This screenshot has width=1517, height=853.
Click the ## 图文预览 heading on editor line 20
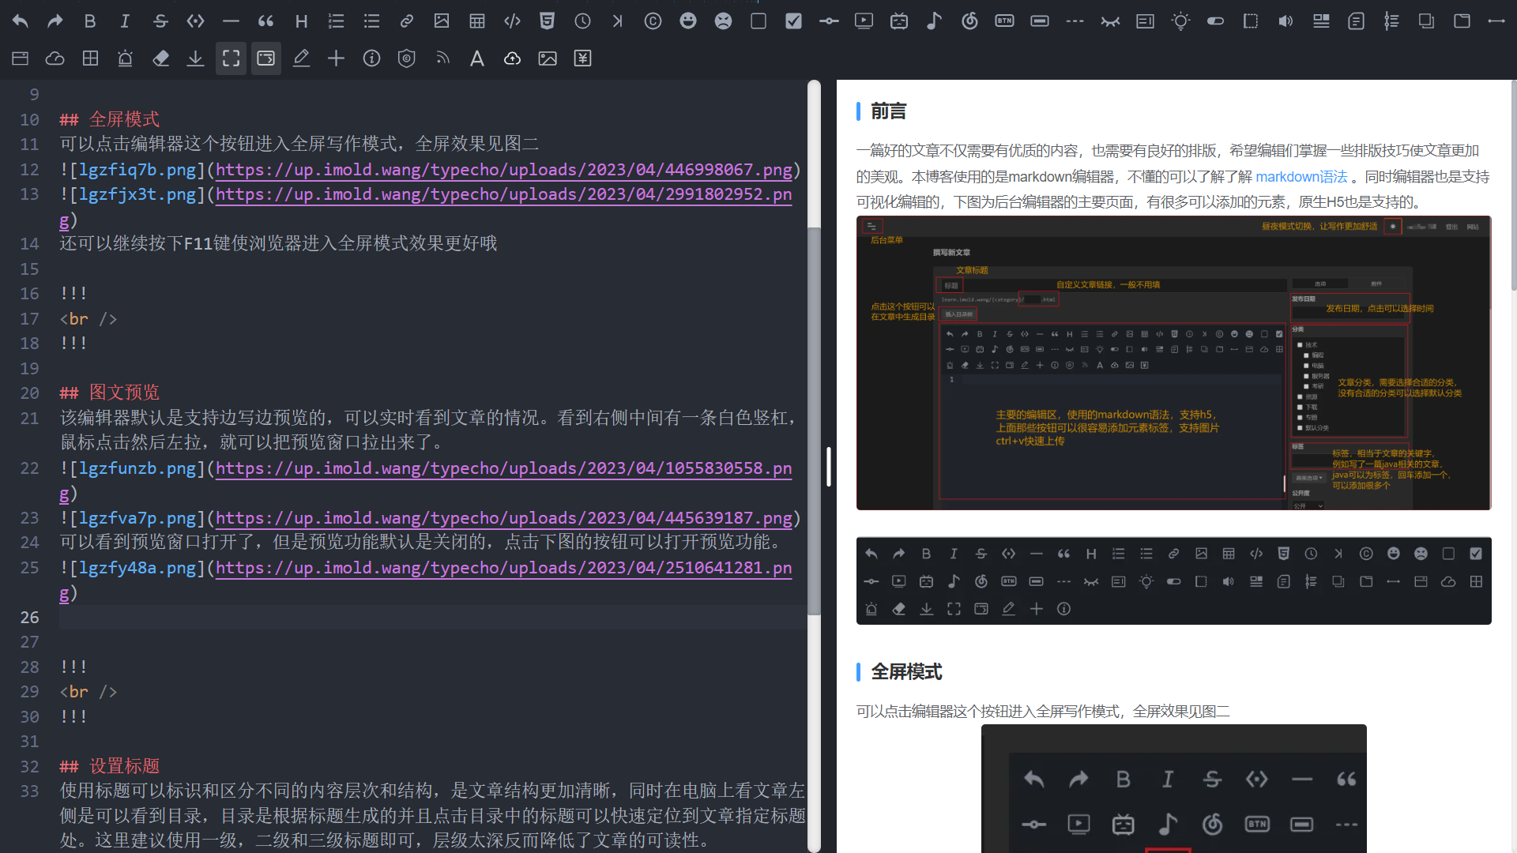click(x=109, y=393)
